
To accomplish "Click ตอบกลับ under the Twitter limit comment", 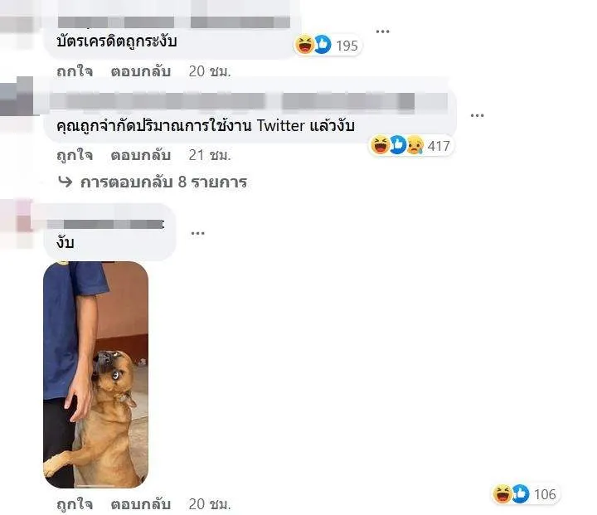I will click(140, 155).
